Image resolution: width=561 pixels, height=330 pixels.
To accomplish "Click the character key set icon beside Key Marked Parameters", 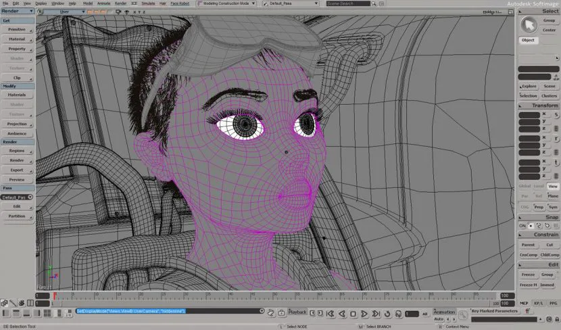I will click(528, 311).
